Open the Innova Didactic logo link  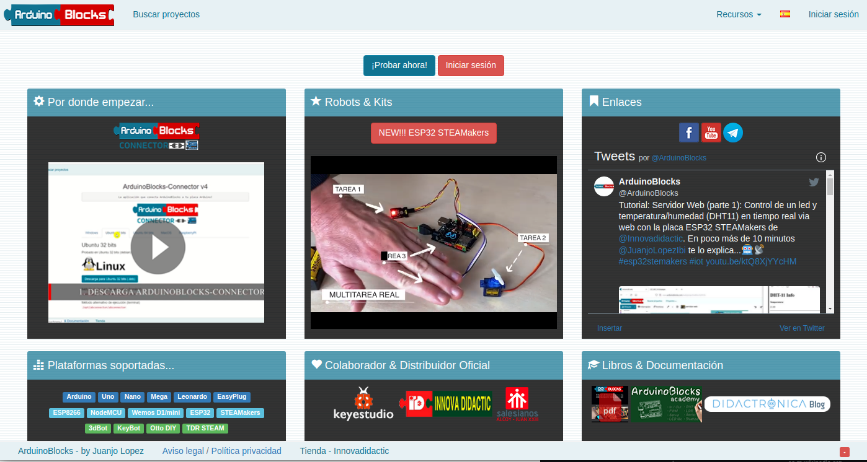[446, 404]
